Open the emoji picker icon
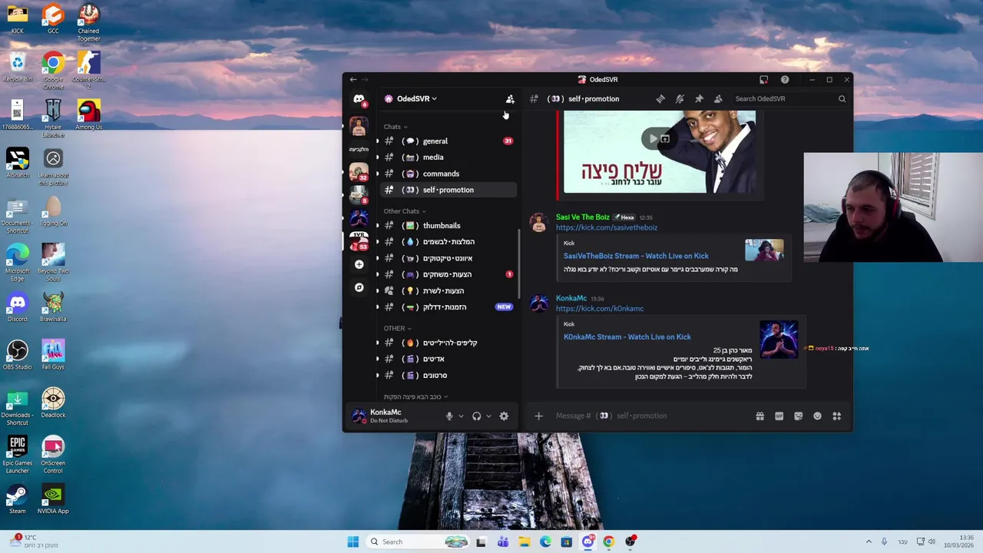The width and height of the screenshot is (983, 553). pos(817,416)
